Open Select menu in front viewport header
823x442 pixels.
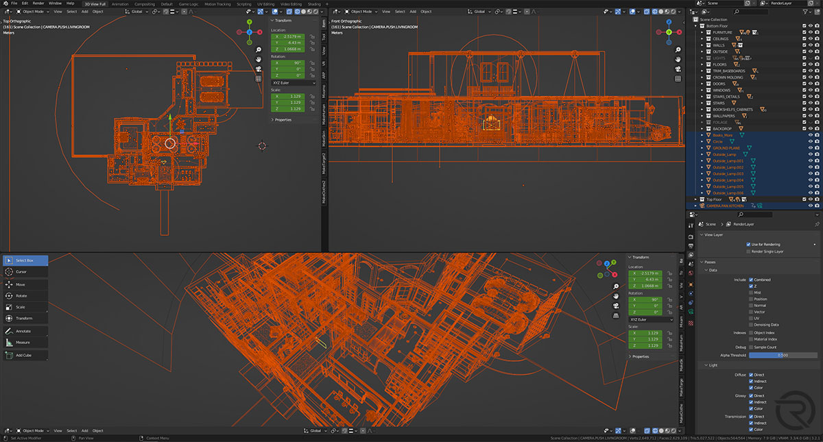399,12
